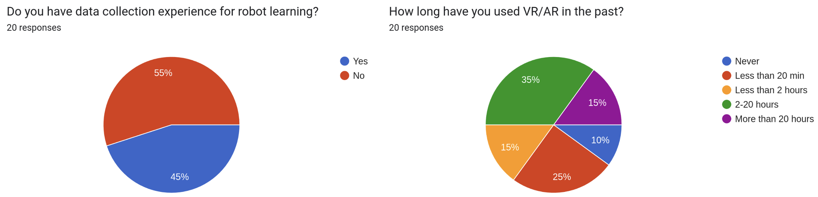The image size is (818, 197).
Task: Select the No legend label
Action: 359,76
